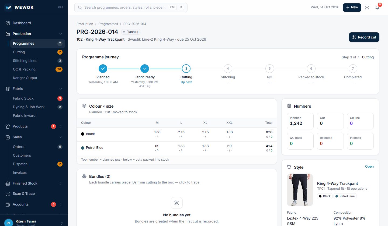Select the completed Fabric ready step circle
The height and width of the screenshot is (226, 388).
145,69
